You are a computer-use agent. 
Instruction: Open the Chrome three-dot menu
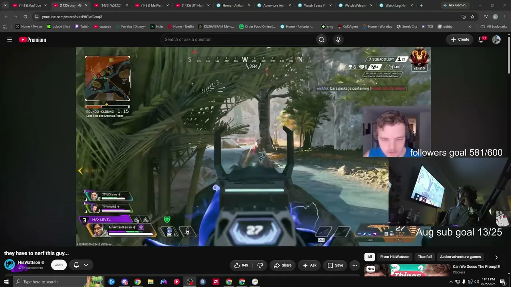[505, 17]
